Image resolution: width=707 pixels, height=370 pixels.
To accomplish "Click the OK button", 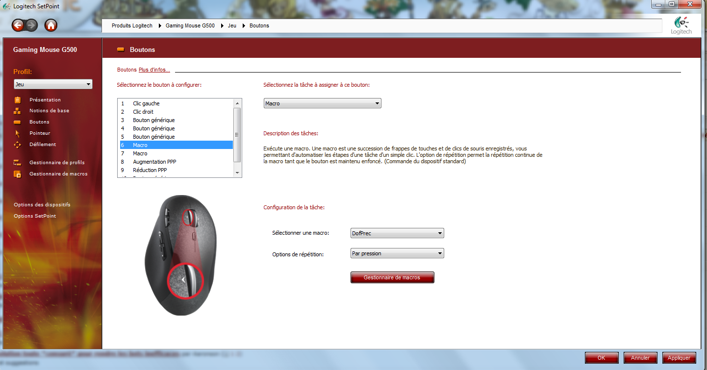I will [x=602, y=358].
